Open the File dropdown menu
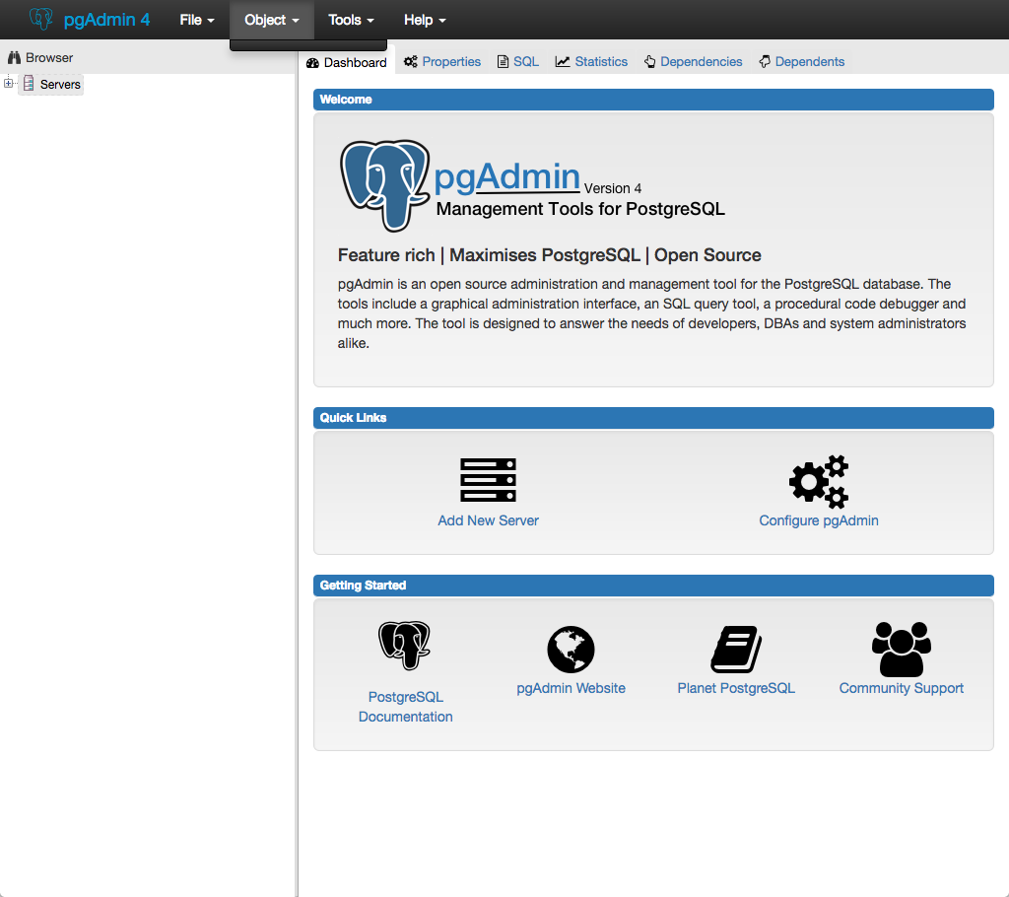Viewport: 1009px width, 897px height. click(x=196, y=20)
